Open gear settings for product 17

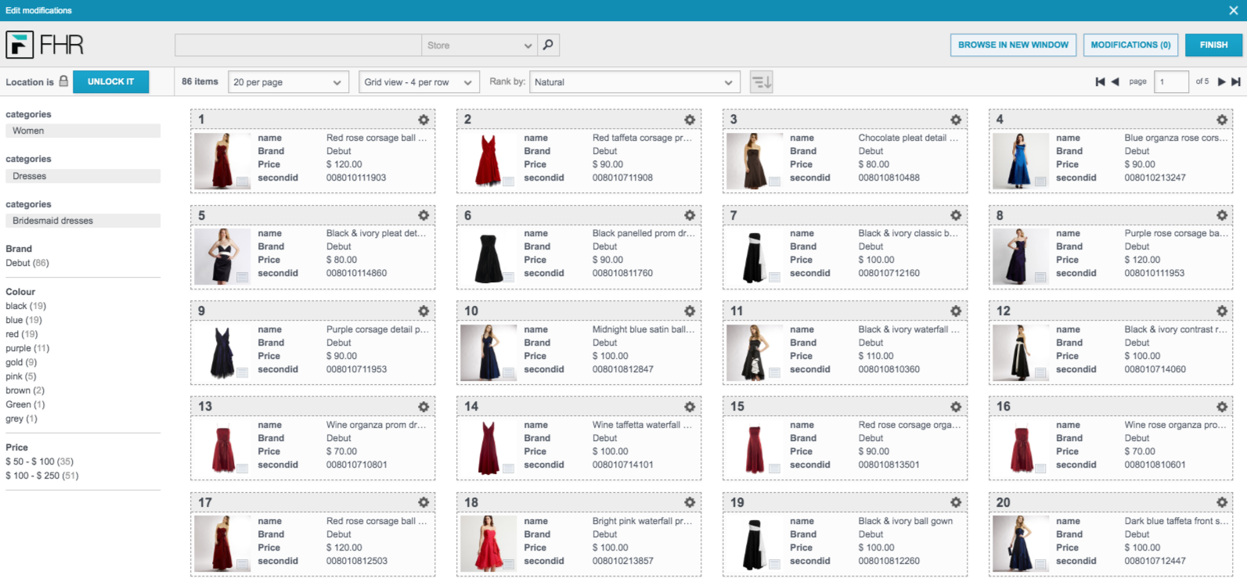point(423,502)
